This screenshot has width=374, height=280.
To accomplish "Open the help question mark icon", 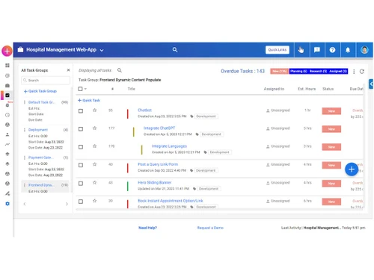I will 332,50.
